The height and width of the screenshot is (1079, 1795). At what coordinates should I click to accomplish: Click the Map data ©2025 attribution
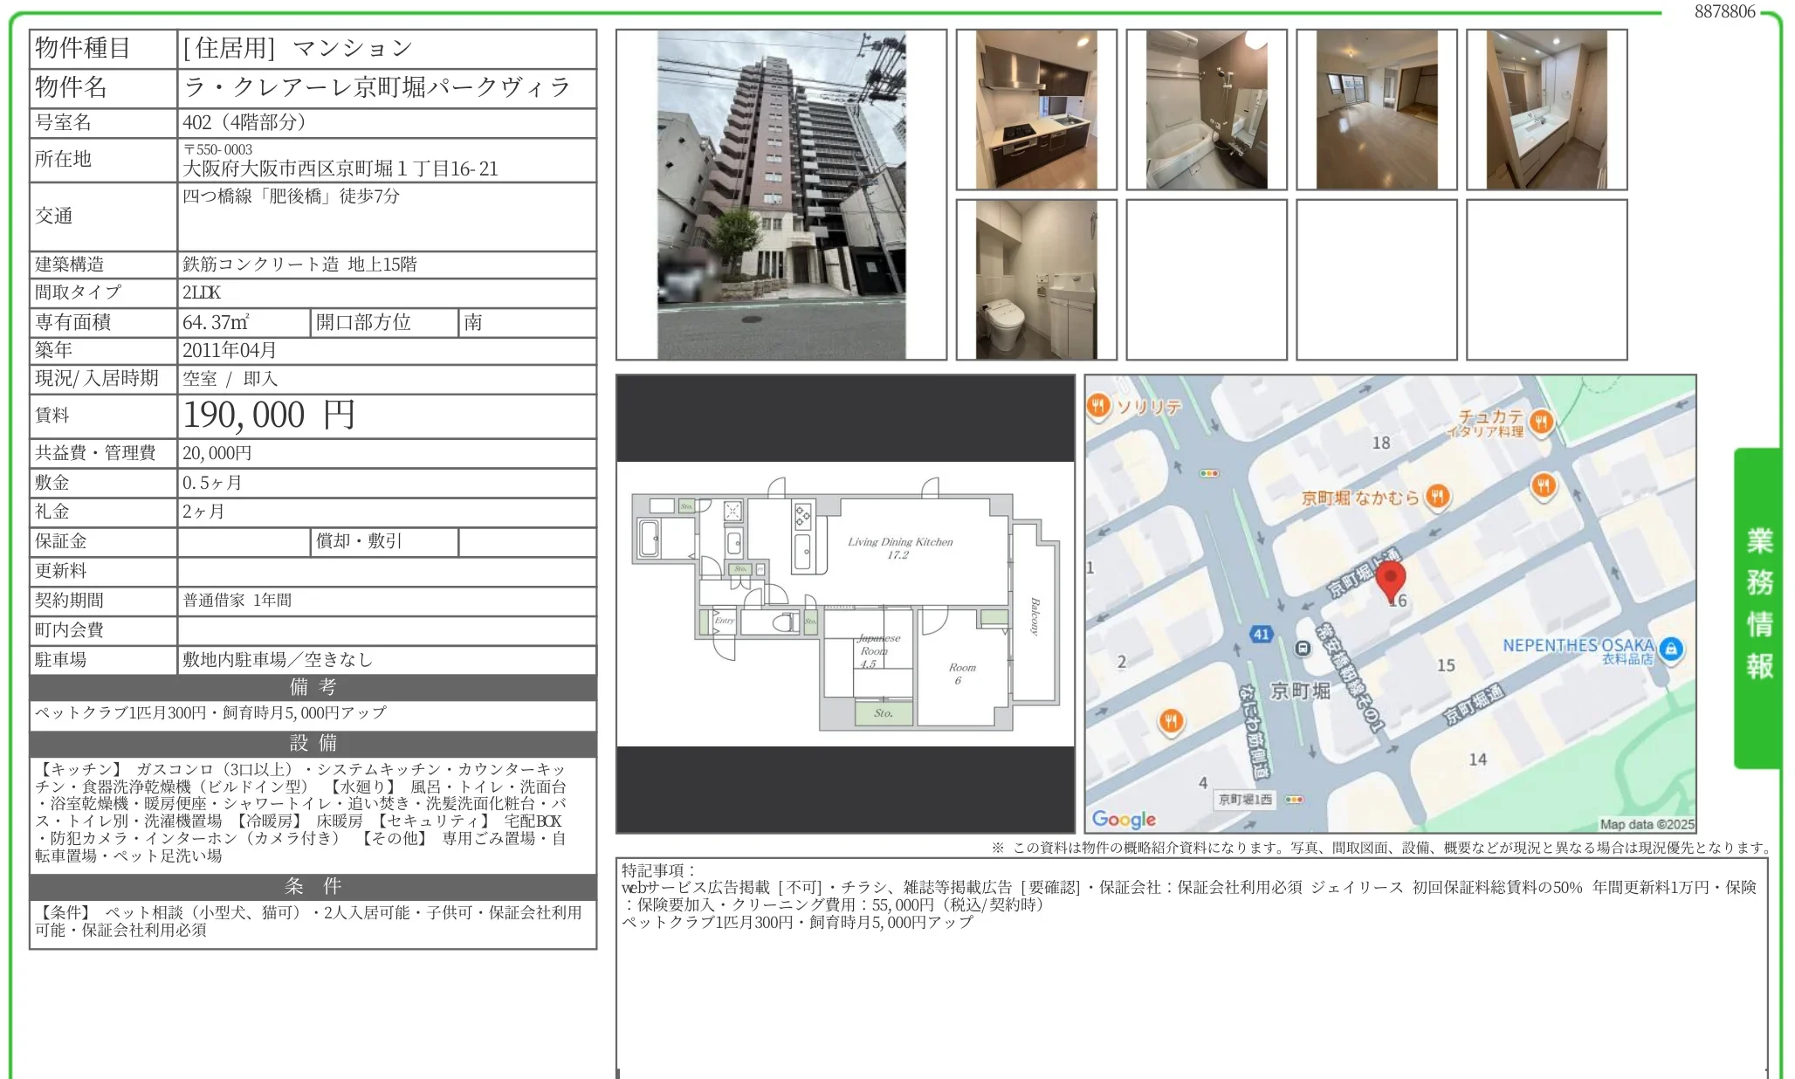pyautogui.click(x=1646, y=824)
